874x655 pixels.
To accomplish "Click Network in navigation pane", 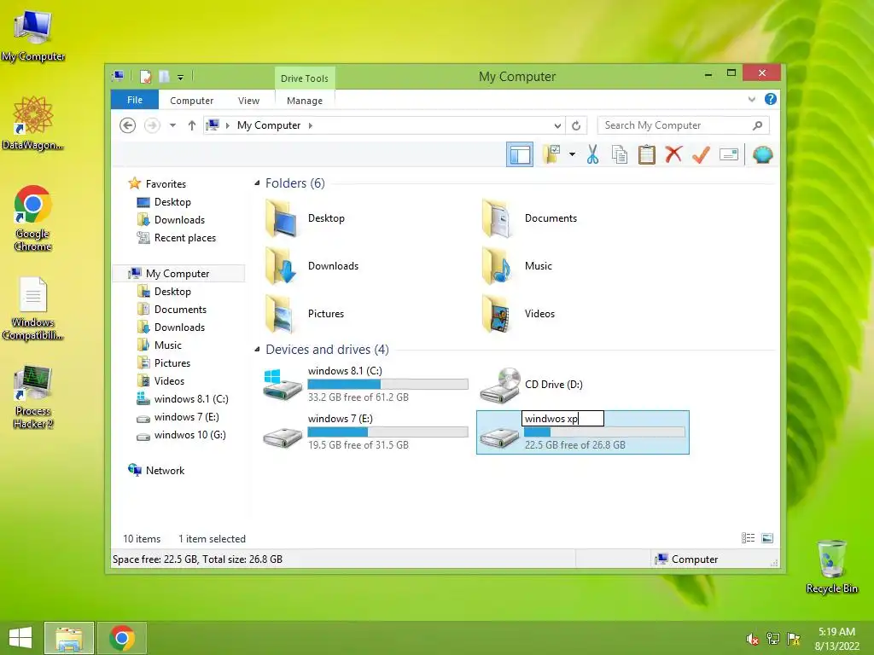I will (x=165, y=471).
